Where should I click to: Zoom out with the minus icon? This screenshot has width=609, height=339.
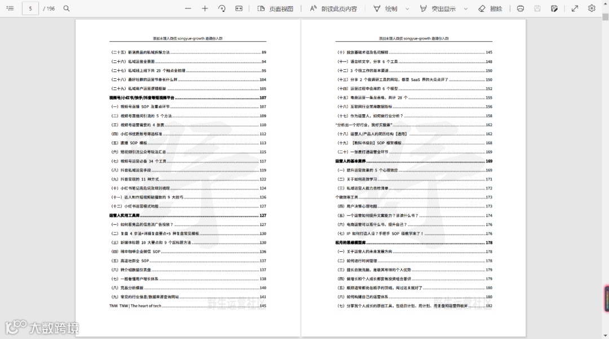point(188,8)
